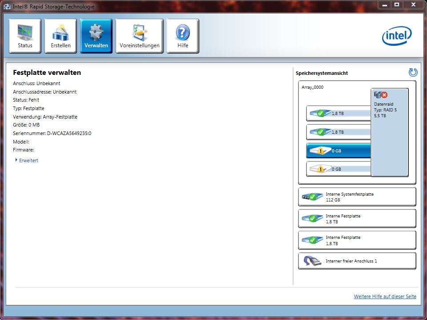The height and width of the screenshot is (320, 427).
Task: Click the application icon in the title bar
Action: [7, 7]
